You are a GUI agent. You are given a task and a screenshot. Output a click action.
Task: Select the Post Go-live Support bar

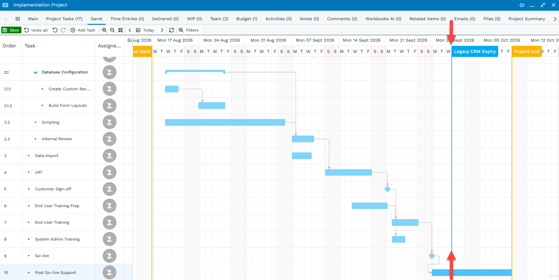point(472,273)
